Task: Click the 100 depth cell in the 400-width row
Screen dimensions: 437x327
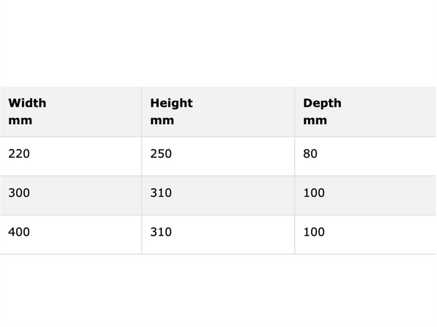Action: pos(366,235)
